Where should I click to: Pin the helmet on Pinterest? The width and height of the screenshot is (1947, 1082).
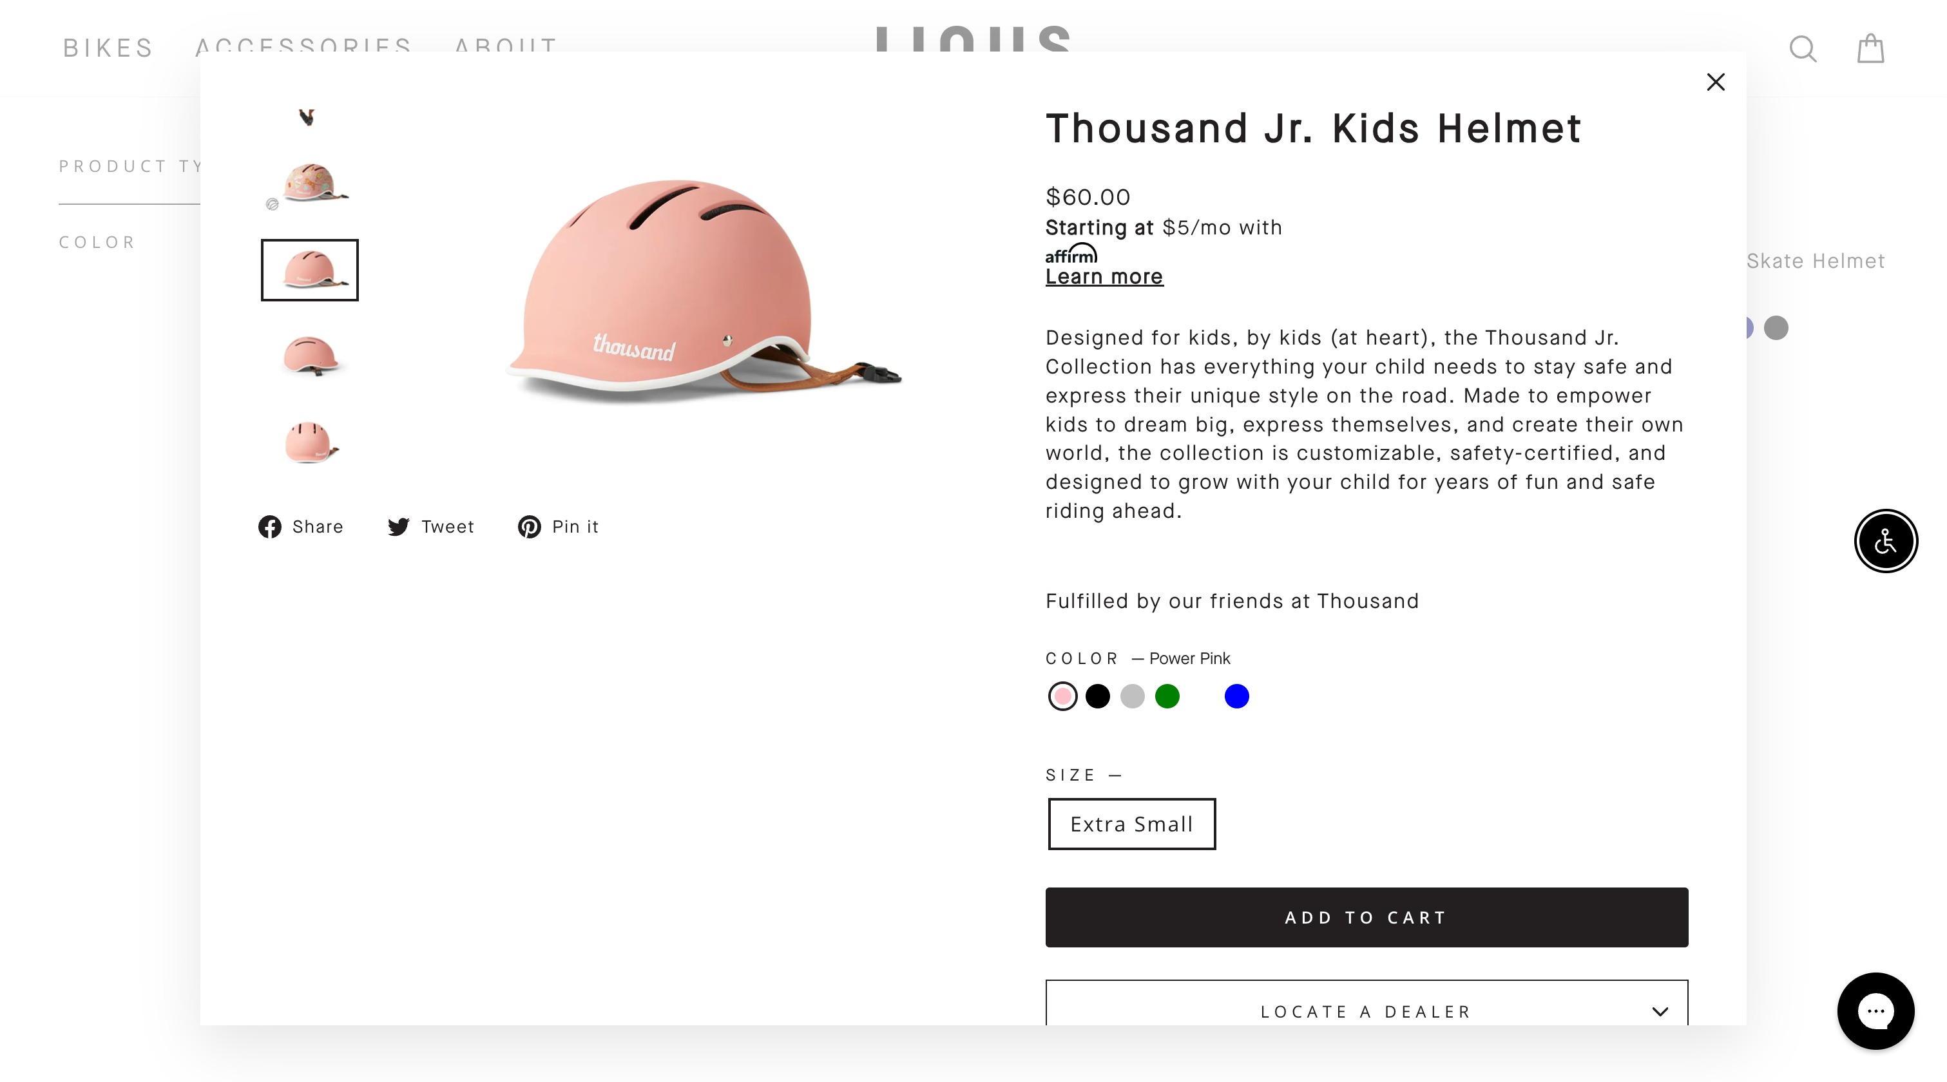pos(558,527)
